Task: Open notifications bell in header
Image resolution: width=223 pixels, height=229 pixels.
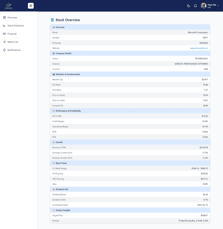Action: coord(195,6)
